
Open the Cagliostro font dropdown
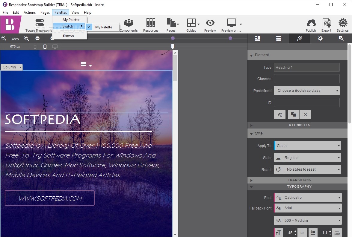pos(312,198)
